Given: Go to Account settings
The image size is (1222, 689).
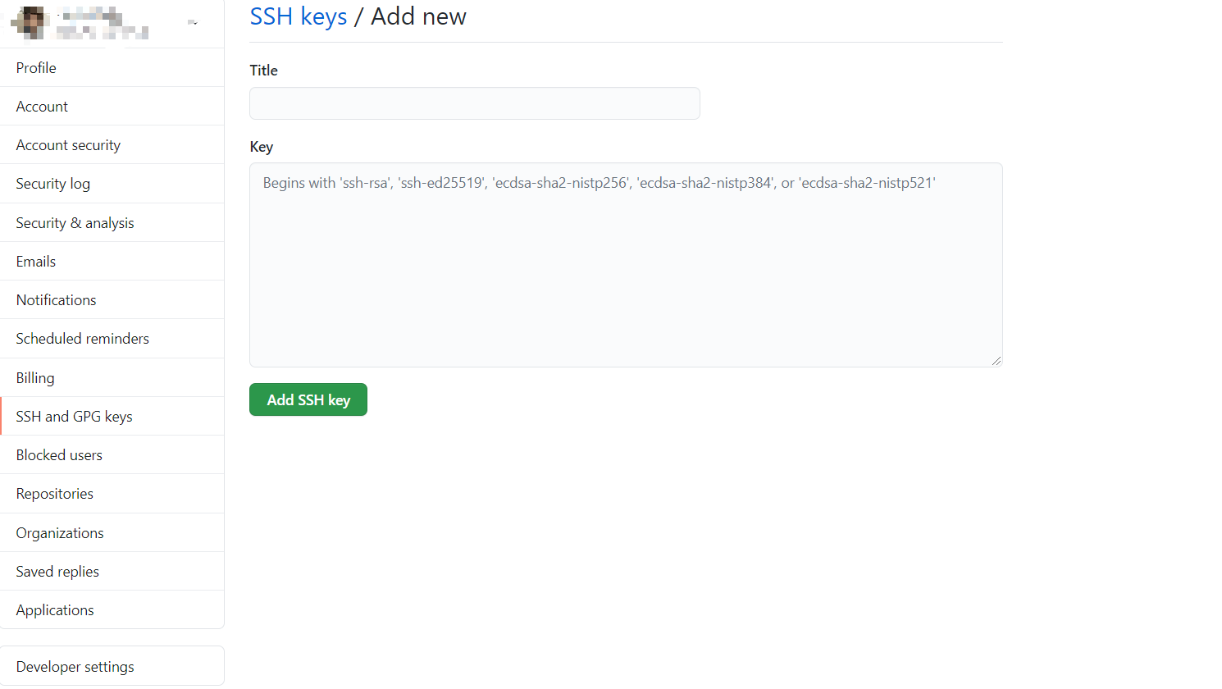Looking at the screenshot, I should pos(112,106).
